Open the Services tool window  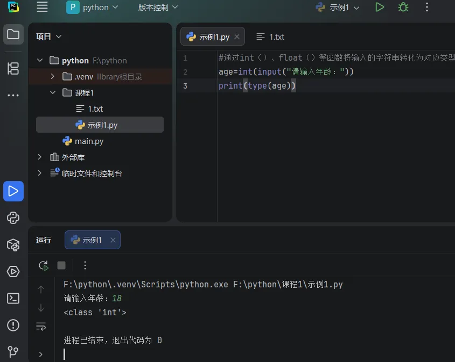[13, 271]
